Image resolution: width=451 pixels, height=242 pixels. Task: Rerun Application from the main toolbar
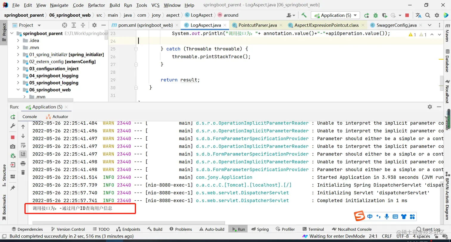pos(367,15)
